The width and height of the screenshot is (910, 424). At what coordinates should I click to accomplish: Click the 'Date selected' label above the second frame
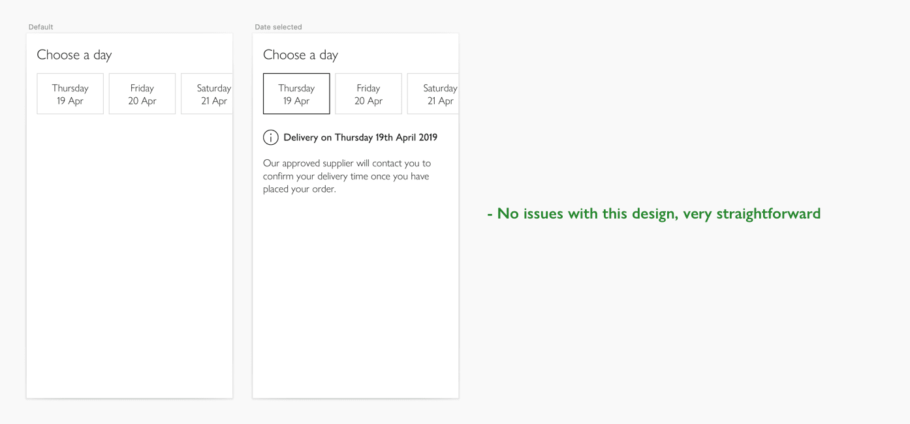[x=278, y=27]
